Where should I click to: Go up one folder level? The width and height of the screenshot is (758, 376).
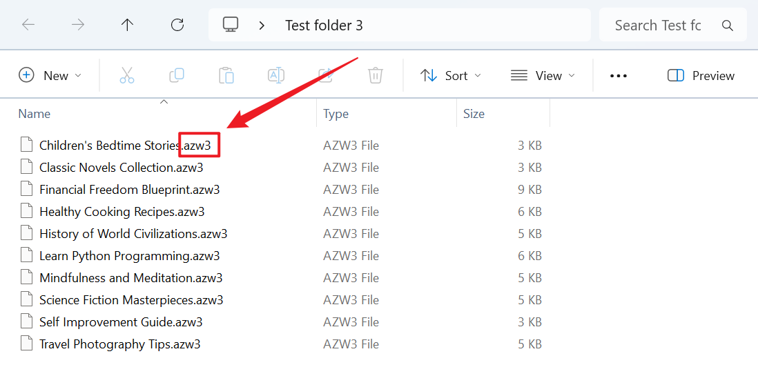pos(127,26)
